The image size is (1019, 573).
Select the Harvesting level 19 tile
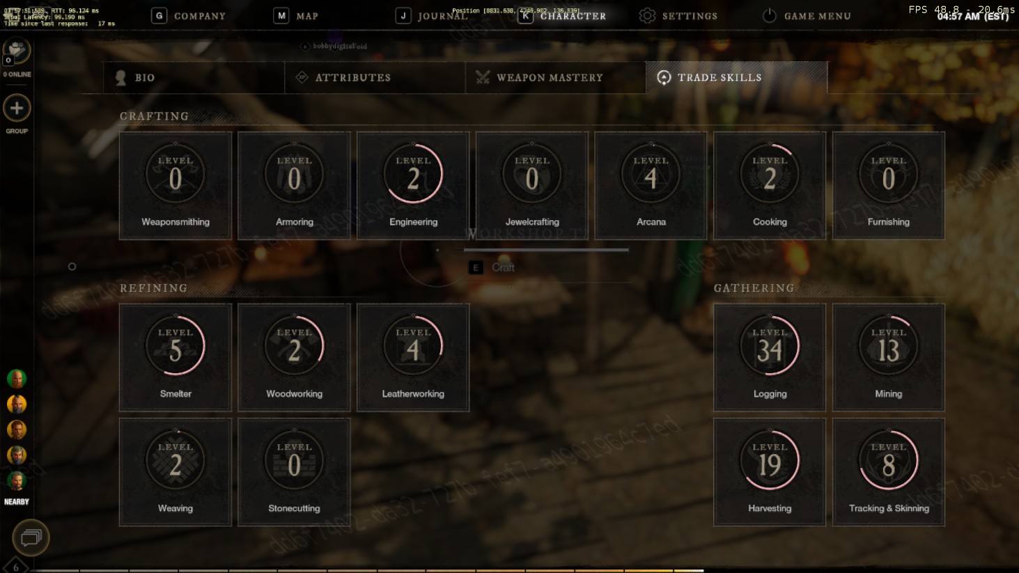pos(770,472)
